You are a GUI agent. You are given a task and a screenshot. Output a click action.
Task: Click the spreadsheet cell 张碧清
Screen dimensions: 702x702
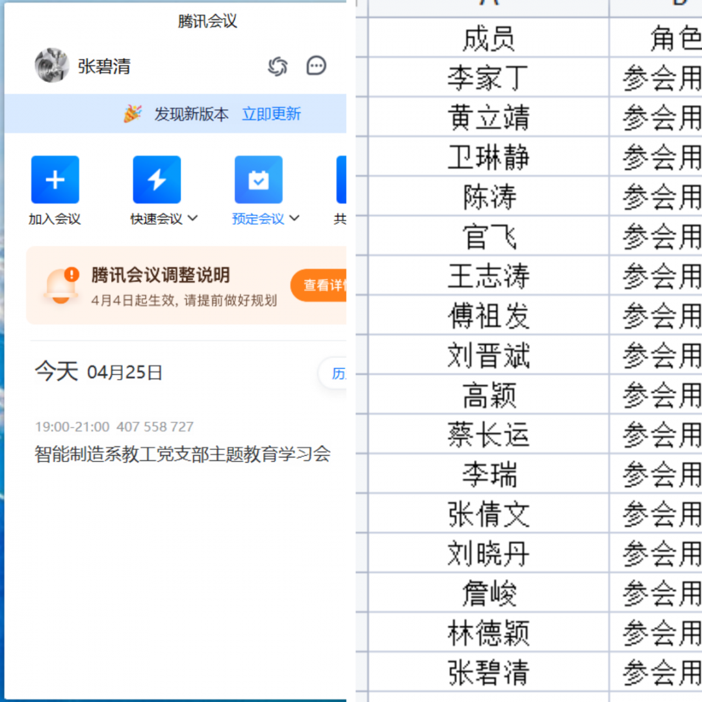point(488,672)
